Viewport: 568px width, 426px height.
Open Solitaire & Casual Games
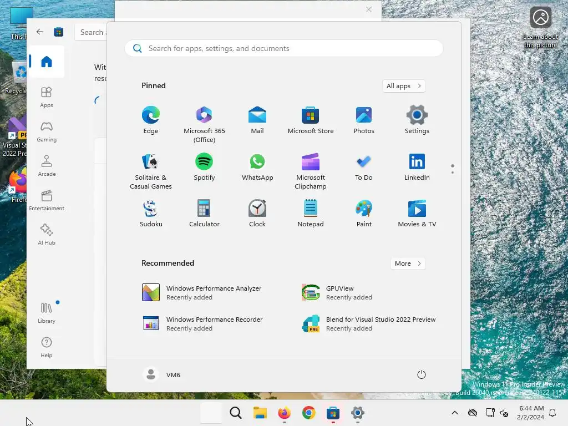pos(151,171)
